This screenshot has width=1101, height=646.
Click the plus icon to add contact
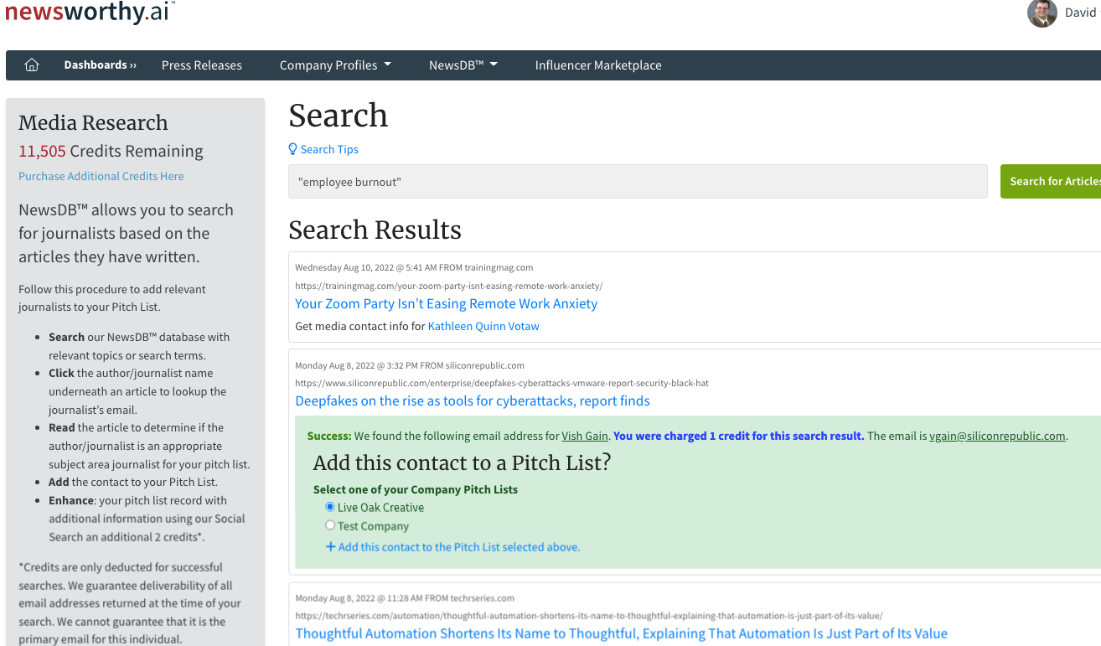click(330, 547)
